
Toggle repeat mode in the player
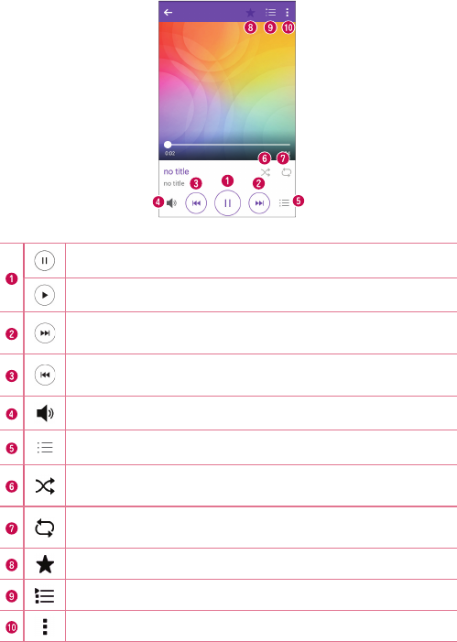click(x=287, y=172)
